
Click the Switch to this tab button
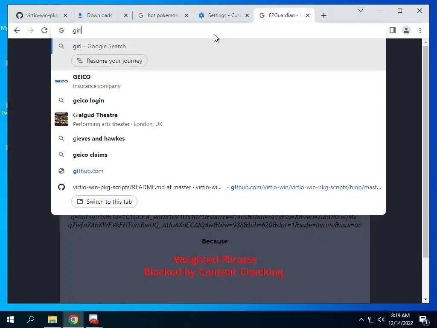click(x=104, y=202)
